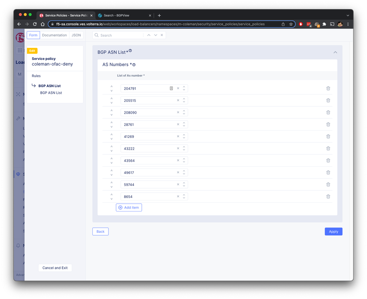Adjust the 205515 value number spinner
This screenshot has height=299, width=367.
[184, 100]
